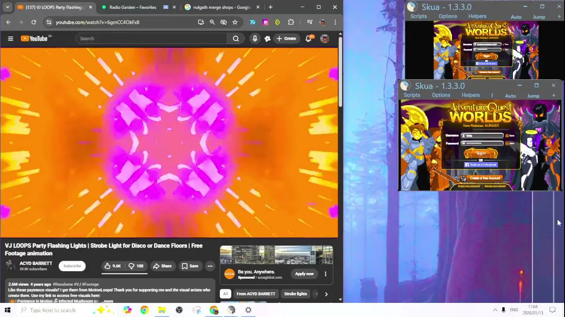This screenshot has height=317, width=565.
Task: Open the Copilot icon in the taskbar
Action: (x=127, y=310)
